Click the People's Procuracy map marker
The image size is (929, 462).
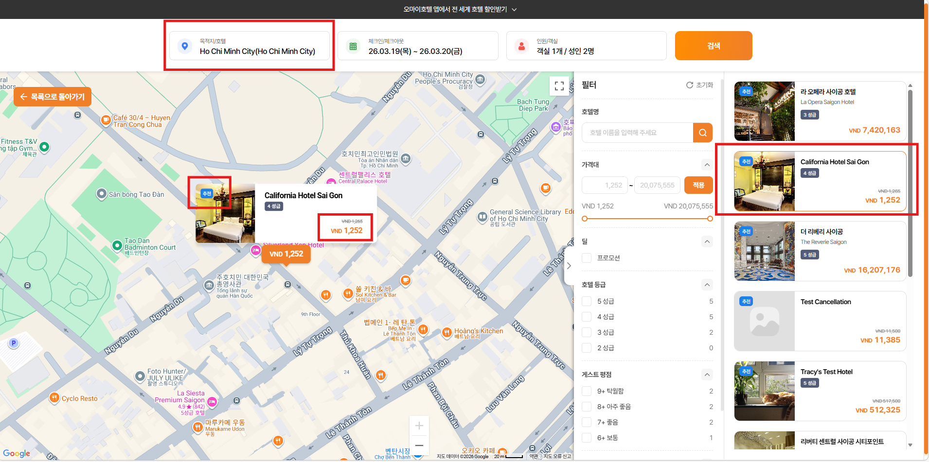tap(480, 79)
